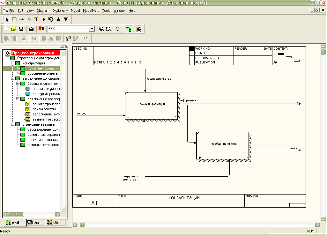Viewport: 327px width, 235px height.
Task: Select прием оплаты in the tree
Action: click(44, 109)
